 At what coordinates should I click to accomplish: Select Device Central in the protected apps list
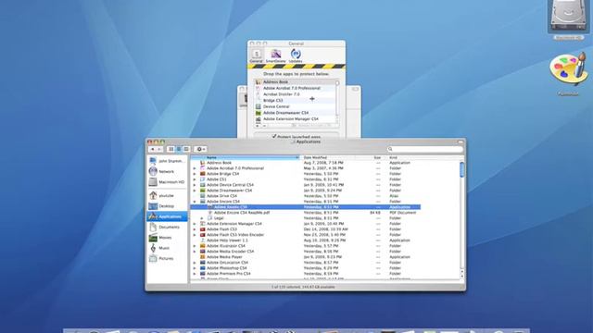point(295,106)
